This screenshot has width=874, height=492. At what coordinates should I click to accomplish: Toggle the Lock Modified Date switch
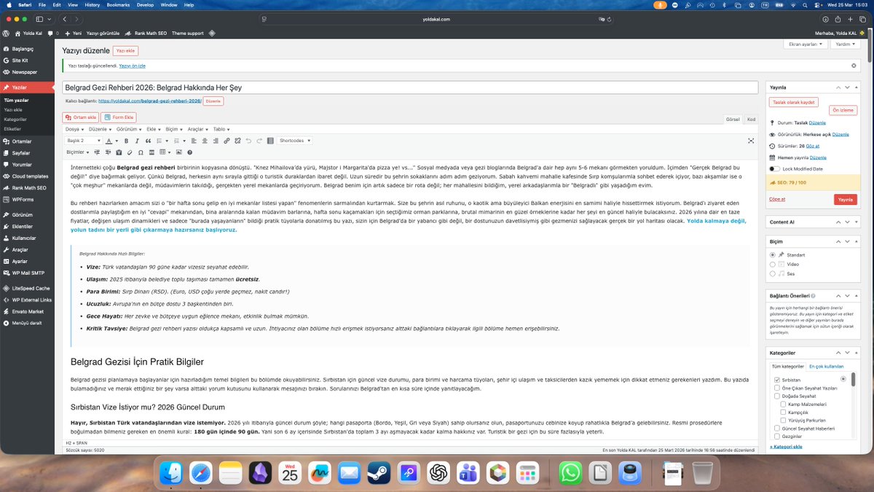(774, 168)
